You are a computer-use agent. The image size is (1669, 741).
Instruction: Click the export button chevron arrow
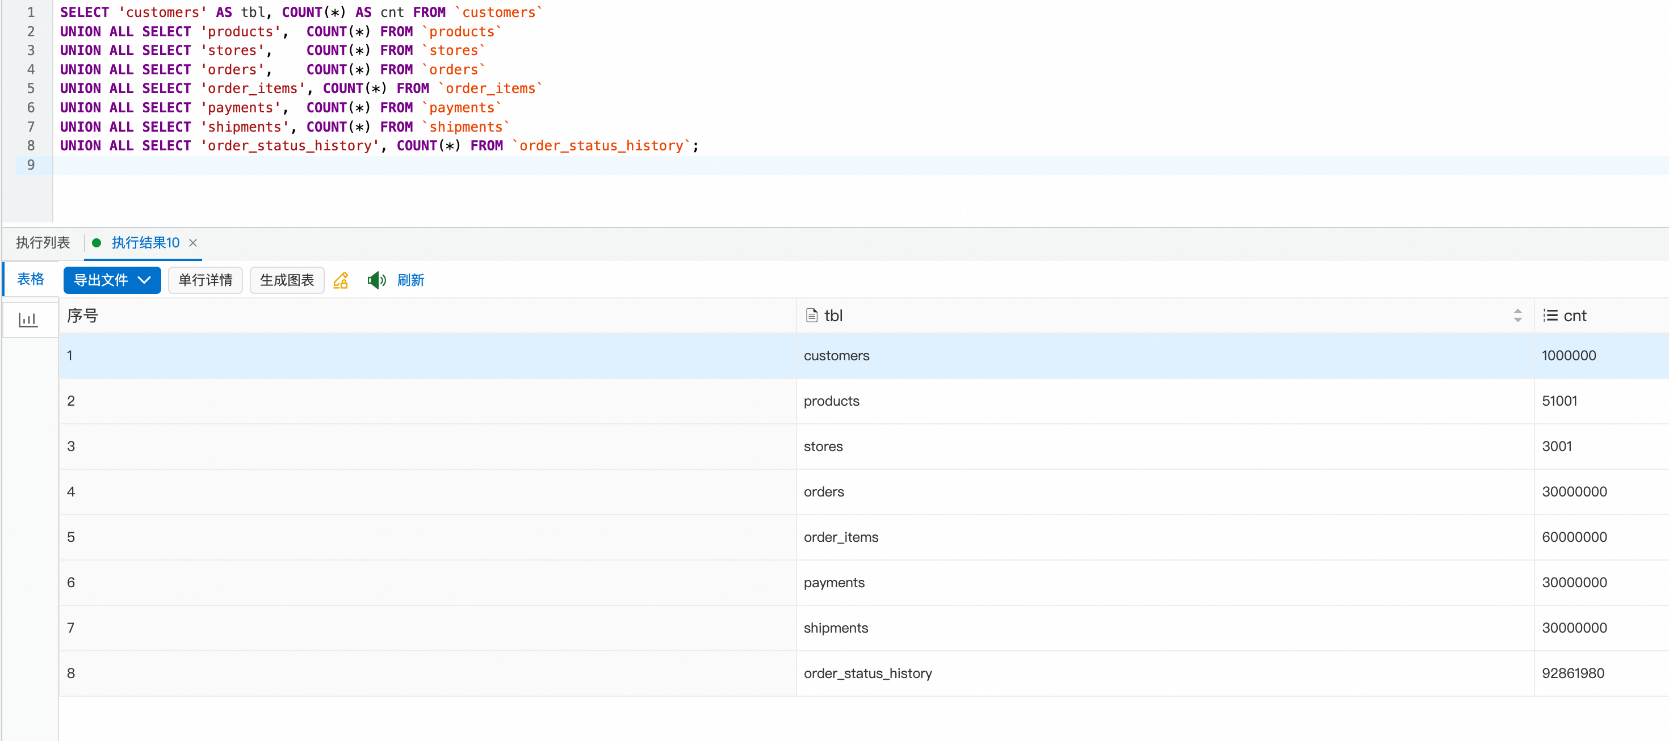click(x=145, y=280)
